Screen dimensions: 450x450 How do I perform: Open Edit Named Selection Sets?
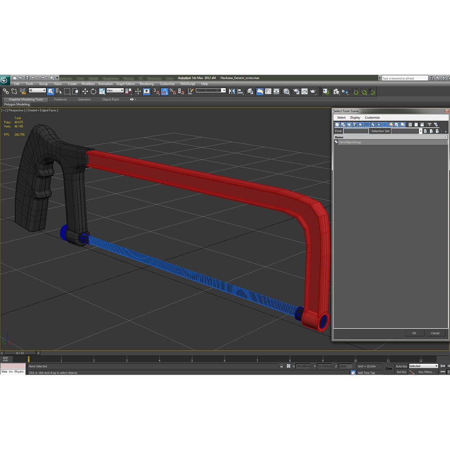coord(190,91)
